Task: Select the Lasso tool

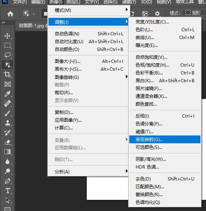Action: [7, 55]
